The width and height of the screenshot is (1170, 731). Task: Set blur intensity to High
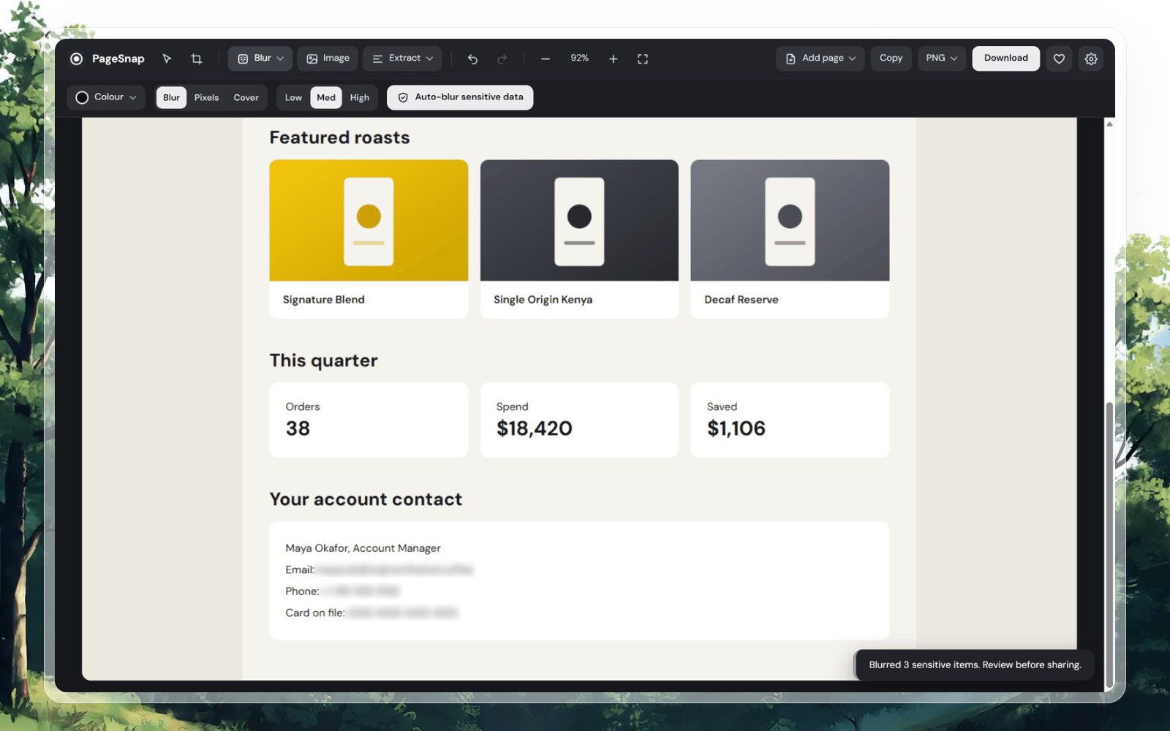359,97
